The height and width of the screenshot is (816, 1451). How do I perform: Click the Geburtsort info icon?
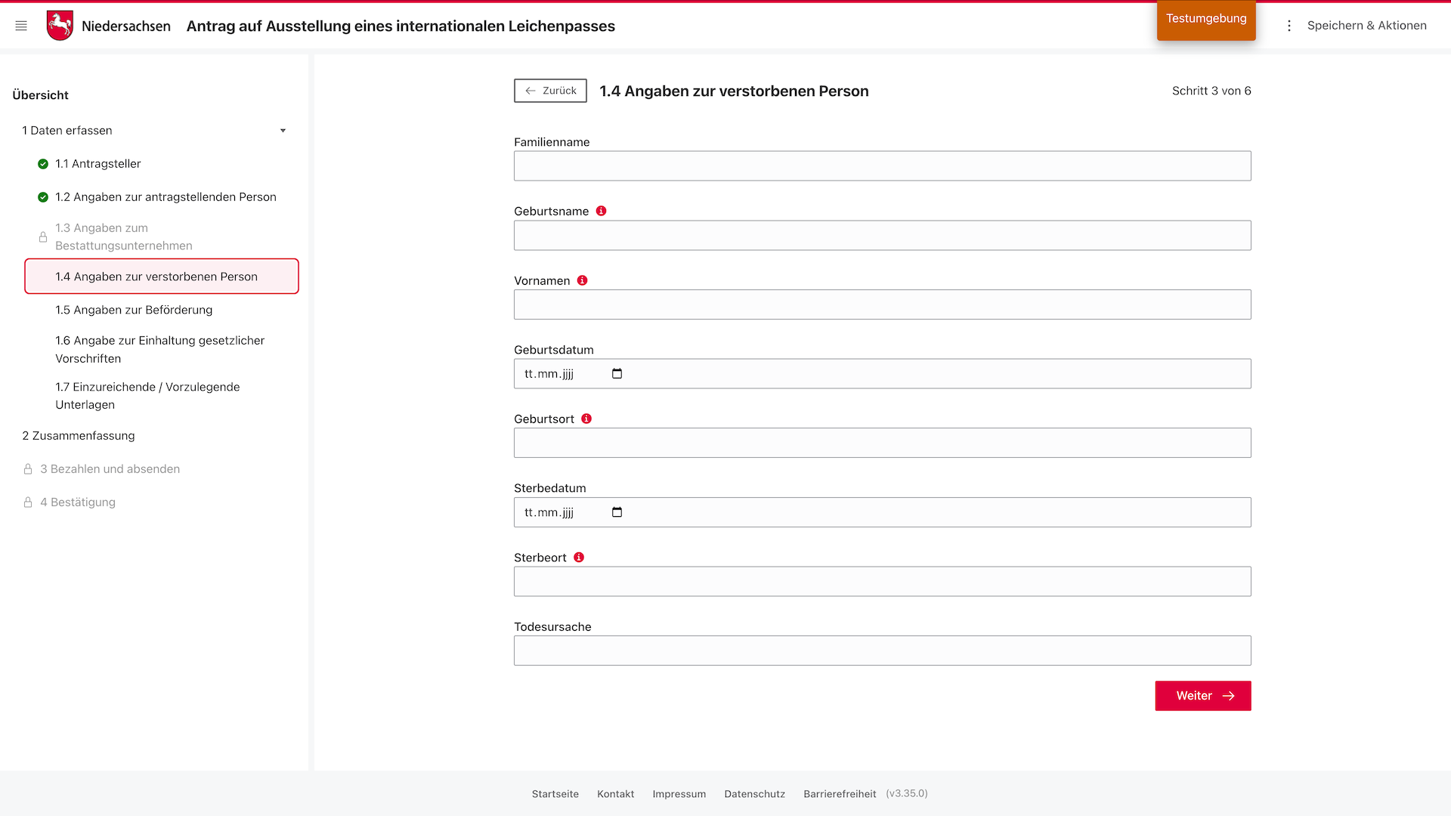click(586, 419)
